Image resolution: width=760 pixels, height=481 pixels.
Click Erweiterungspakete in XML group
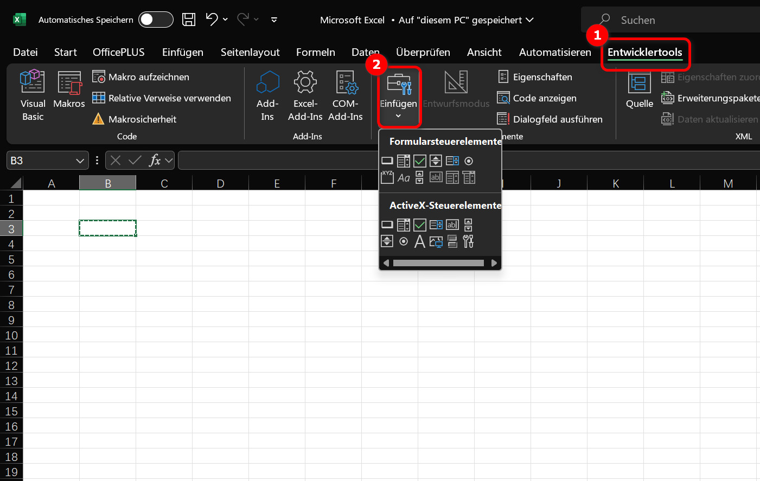(710, 98)
